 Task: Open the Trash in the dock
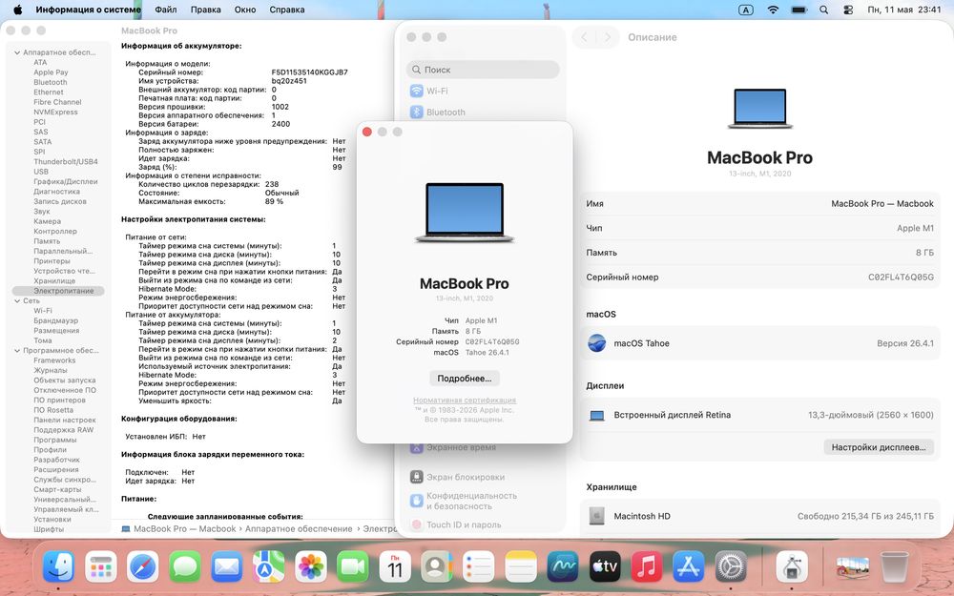tap(895, 566)
